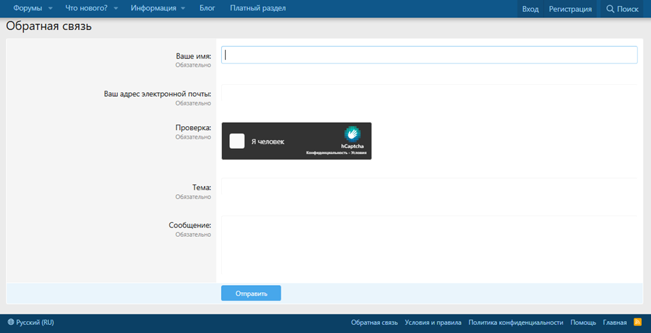
Task: Open Политика конфиденциальности footer link
Action: coord(515,322)
